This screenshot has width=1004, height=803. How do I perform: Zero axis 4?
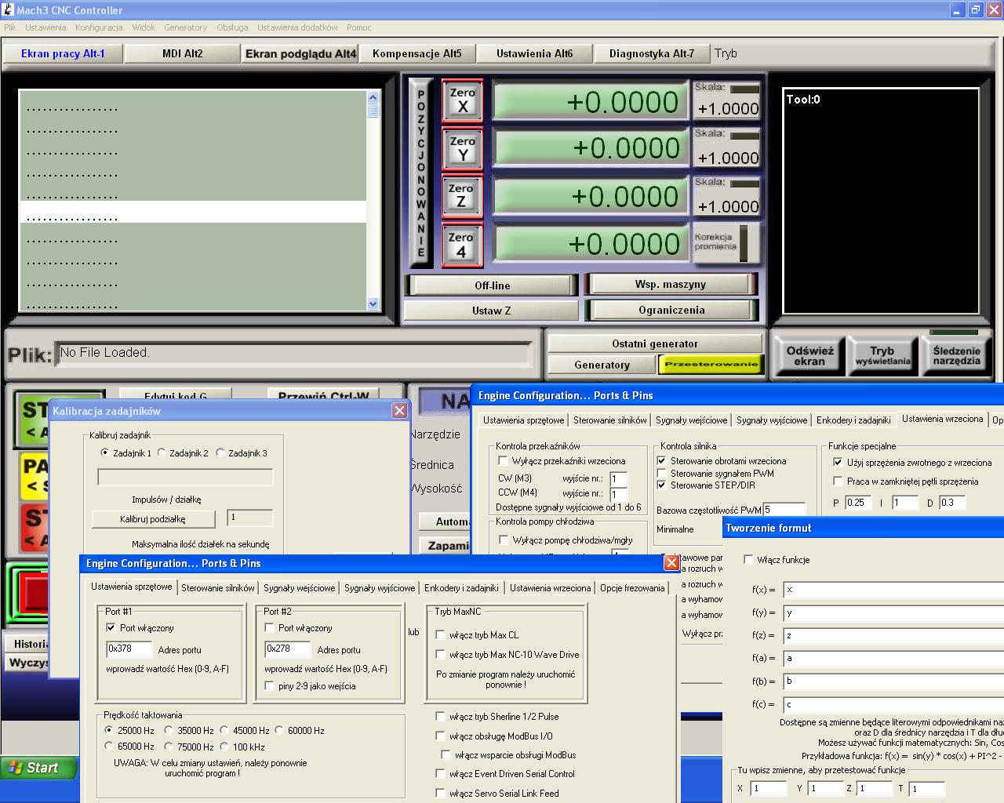[x=461, y=244]
